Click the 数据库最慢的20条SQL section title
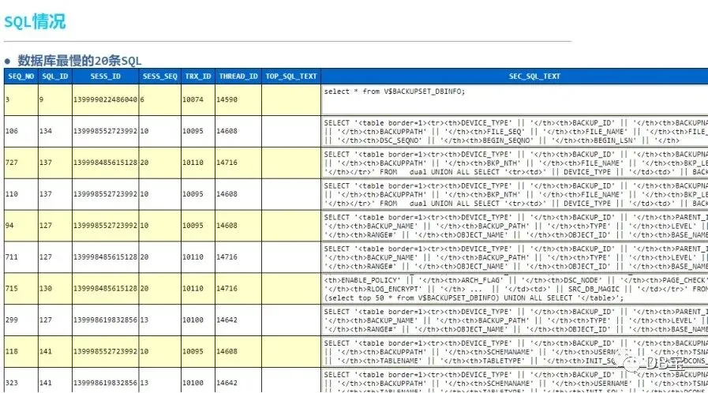The image size is (708, 393). pyautogui.click(x=80, y=61)
